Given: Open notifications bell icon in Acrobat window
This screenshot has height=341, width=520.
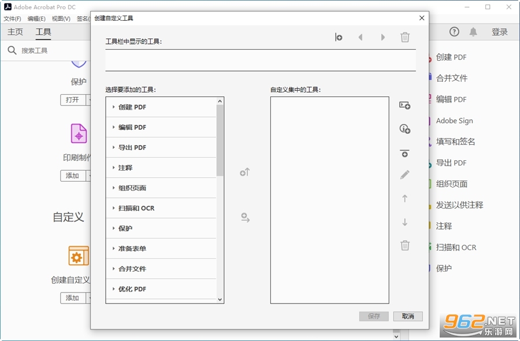Looking at the screenshot, I should coord(473,32).
